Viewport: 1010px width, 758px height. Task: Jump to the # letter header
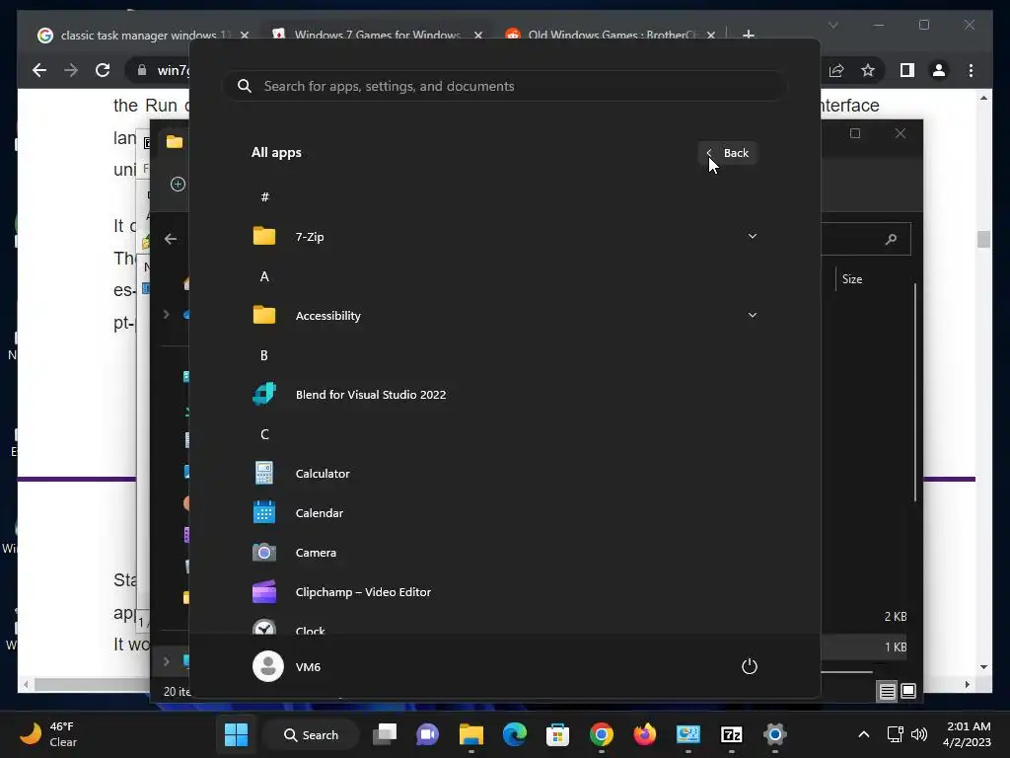(264, 197)
